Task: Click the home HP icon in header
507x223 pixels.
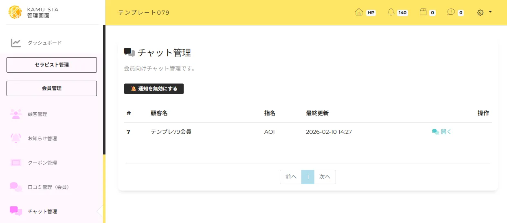Action: pyautogui.click(x=359, y=12)
